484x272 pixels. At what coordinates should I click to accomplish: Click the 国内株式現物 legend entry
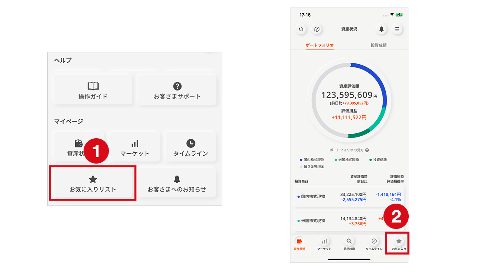click(x=312, y=160)
